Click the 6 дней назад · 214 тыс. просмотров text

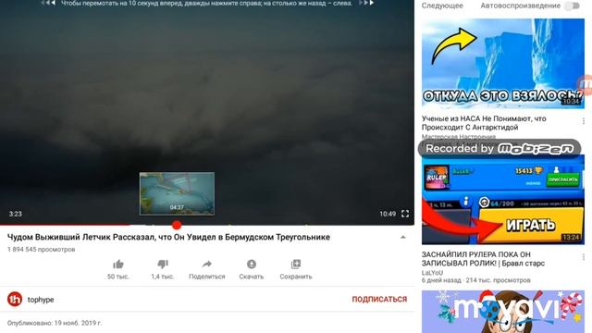(x=476, y=280)
